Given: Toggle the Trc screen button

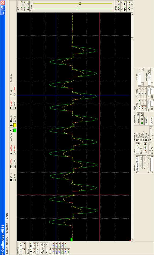Looking at the screenshot, I should point(34,251).
